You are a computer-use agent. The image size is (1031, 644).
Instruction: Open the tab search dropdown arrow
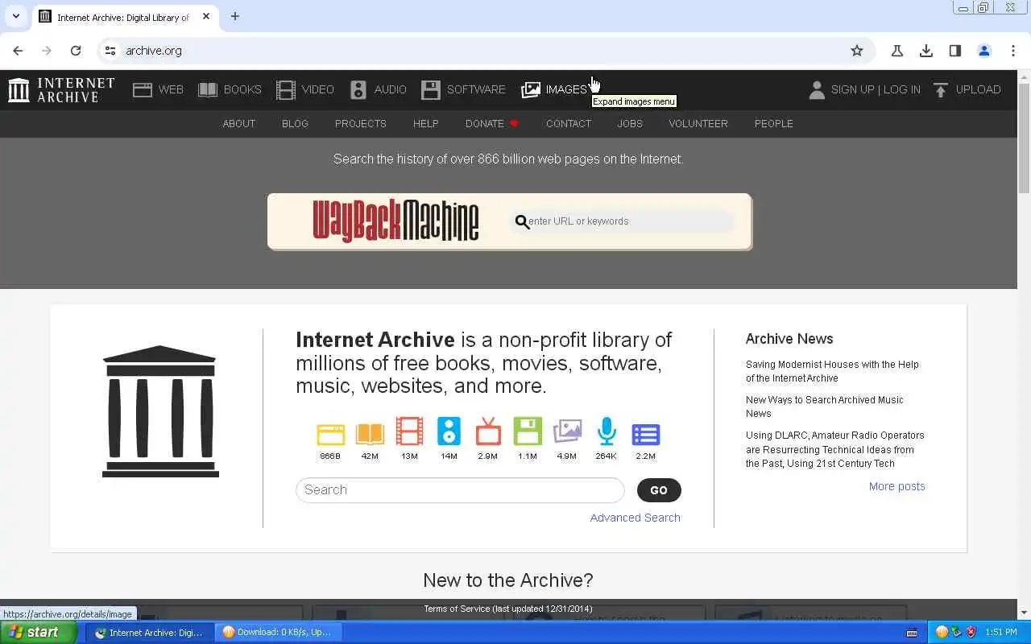[x=15, y=16]
